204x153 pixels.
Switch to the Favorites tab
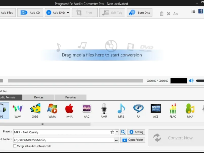(x=71, y=97)
